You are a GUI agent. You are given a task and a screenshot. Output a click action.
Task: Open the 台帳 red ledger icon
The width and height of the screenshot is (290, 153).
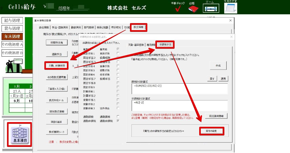click(x=193, y=9)
